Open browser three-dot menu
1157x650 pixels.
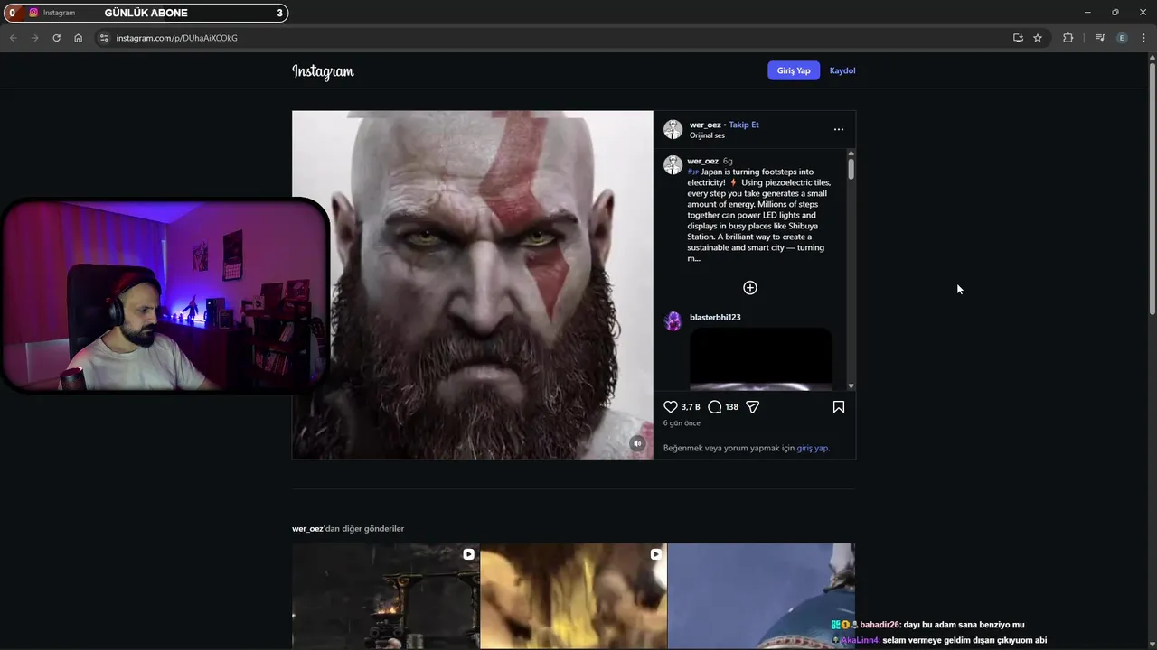pyautogui.click(x=1144, y=38)
